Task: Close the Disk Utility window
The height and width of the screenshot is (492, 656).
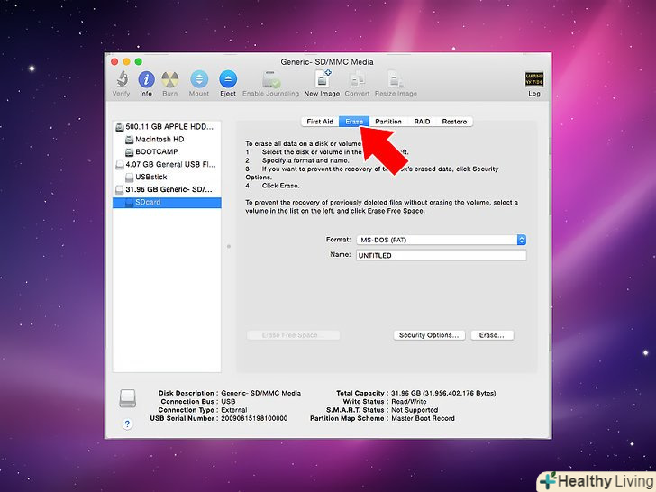Action: point(114,62)
